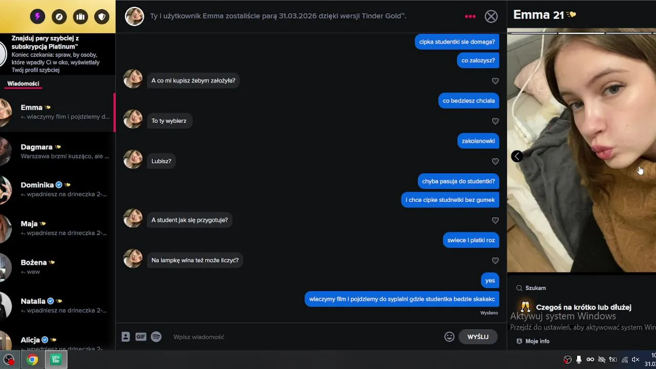The image size is (656, 369).
Task: Click Chrome icon in the taskbar
Action: click(x=32, y=360)
